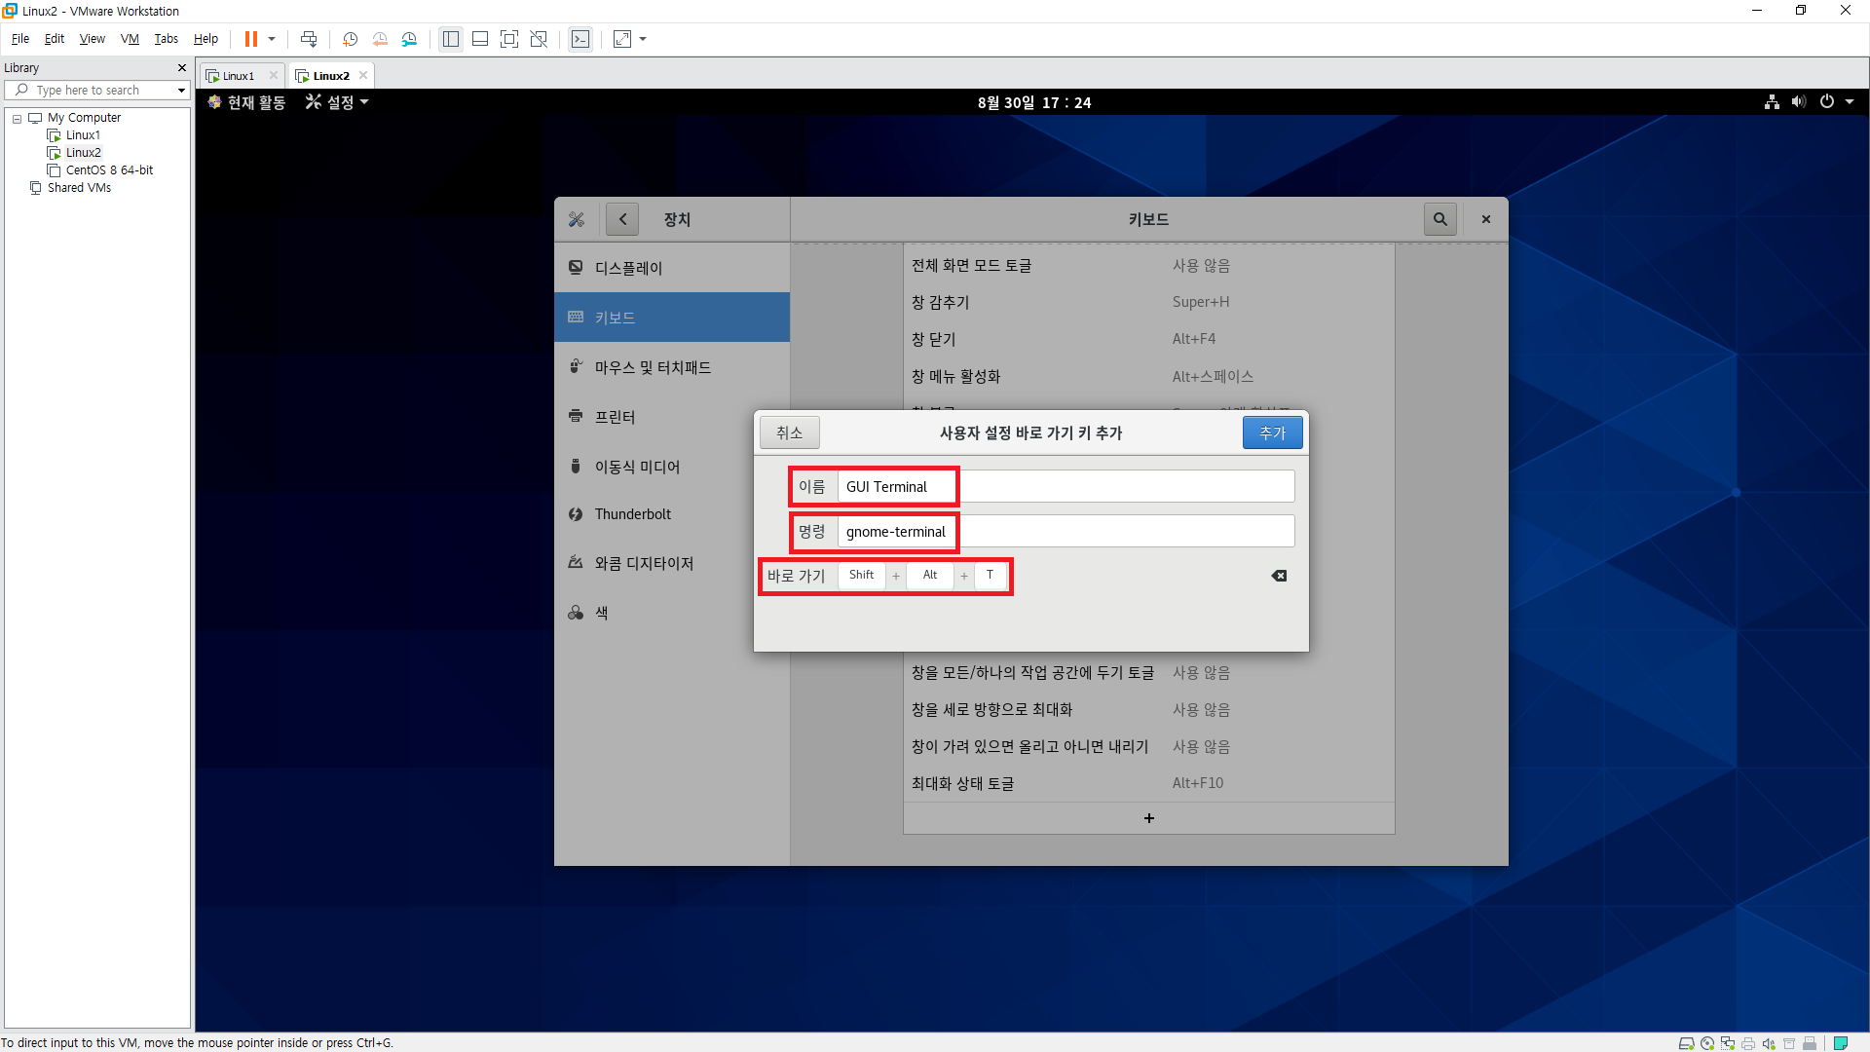This screenshot has height=1052, width=1870.
Task: Click the 취소 cancel button
Action: 789,432
